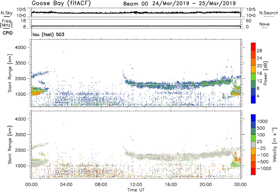Click the "500" value on the velocity colorbar
The height and width of the screenshot is (192, 278).
[x=261, y=128]
